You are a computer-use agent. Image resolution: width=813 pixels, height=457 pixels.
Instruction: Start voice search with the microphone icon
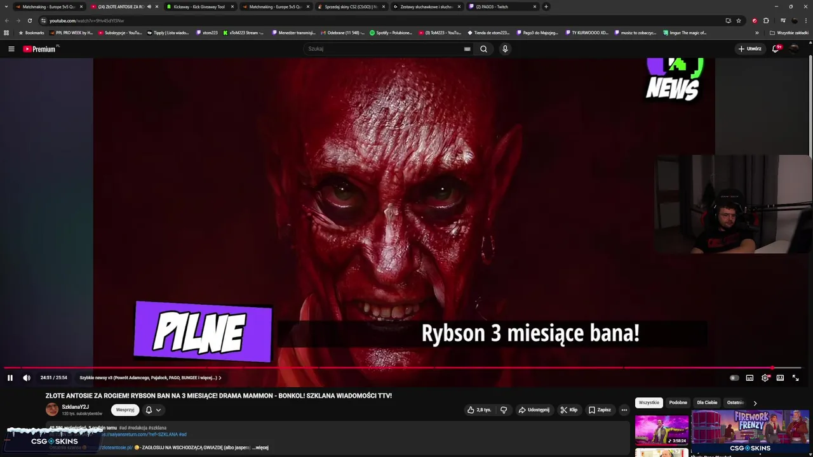[x=505, y=49]
